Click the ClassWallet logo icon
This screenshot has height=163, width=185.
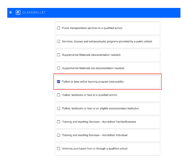pyautogui.click(x=18, y=12)
